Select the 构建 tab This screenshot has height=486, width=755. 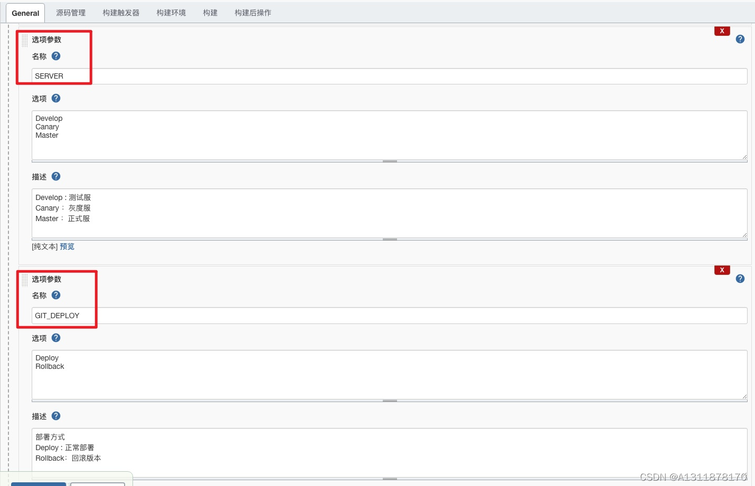click(210, 13)
